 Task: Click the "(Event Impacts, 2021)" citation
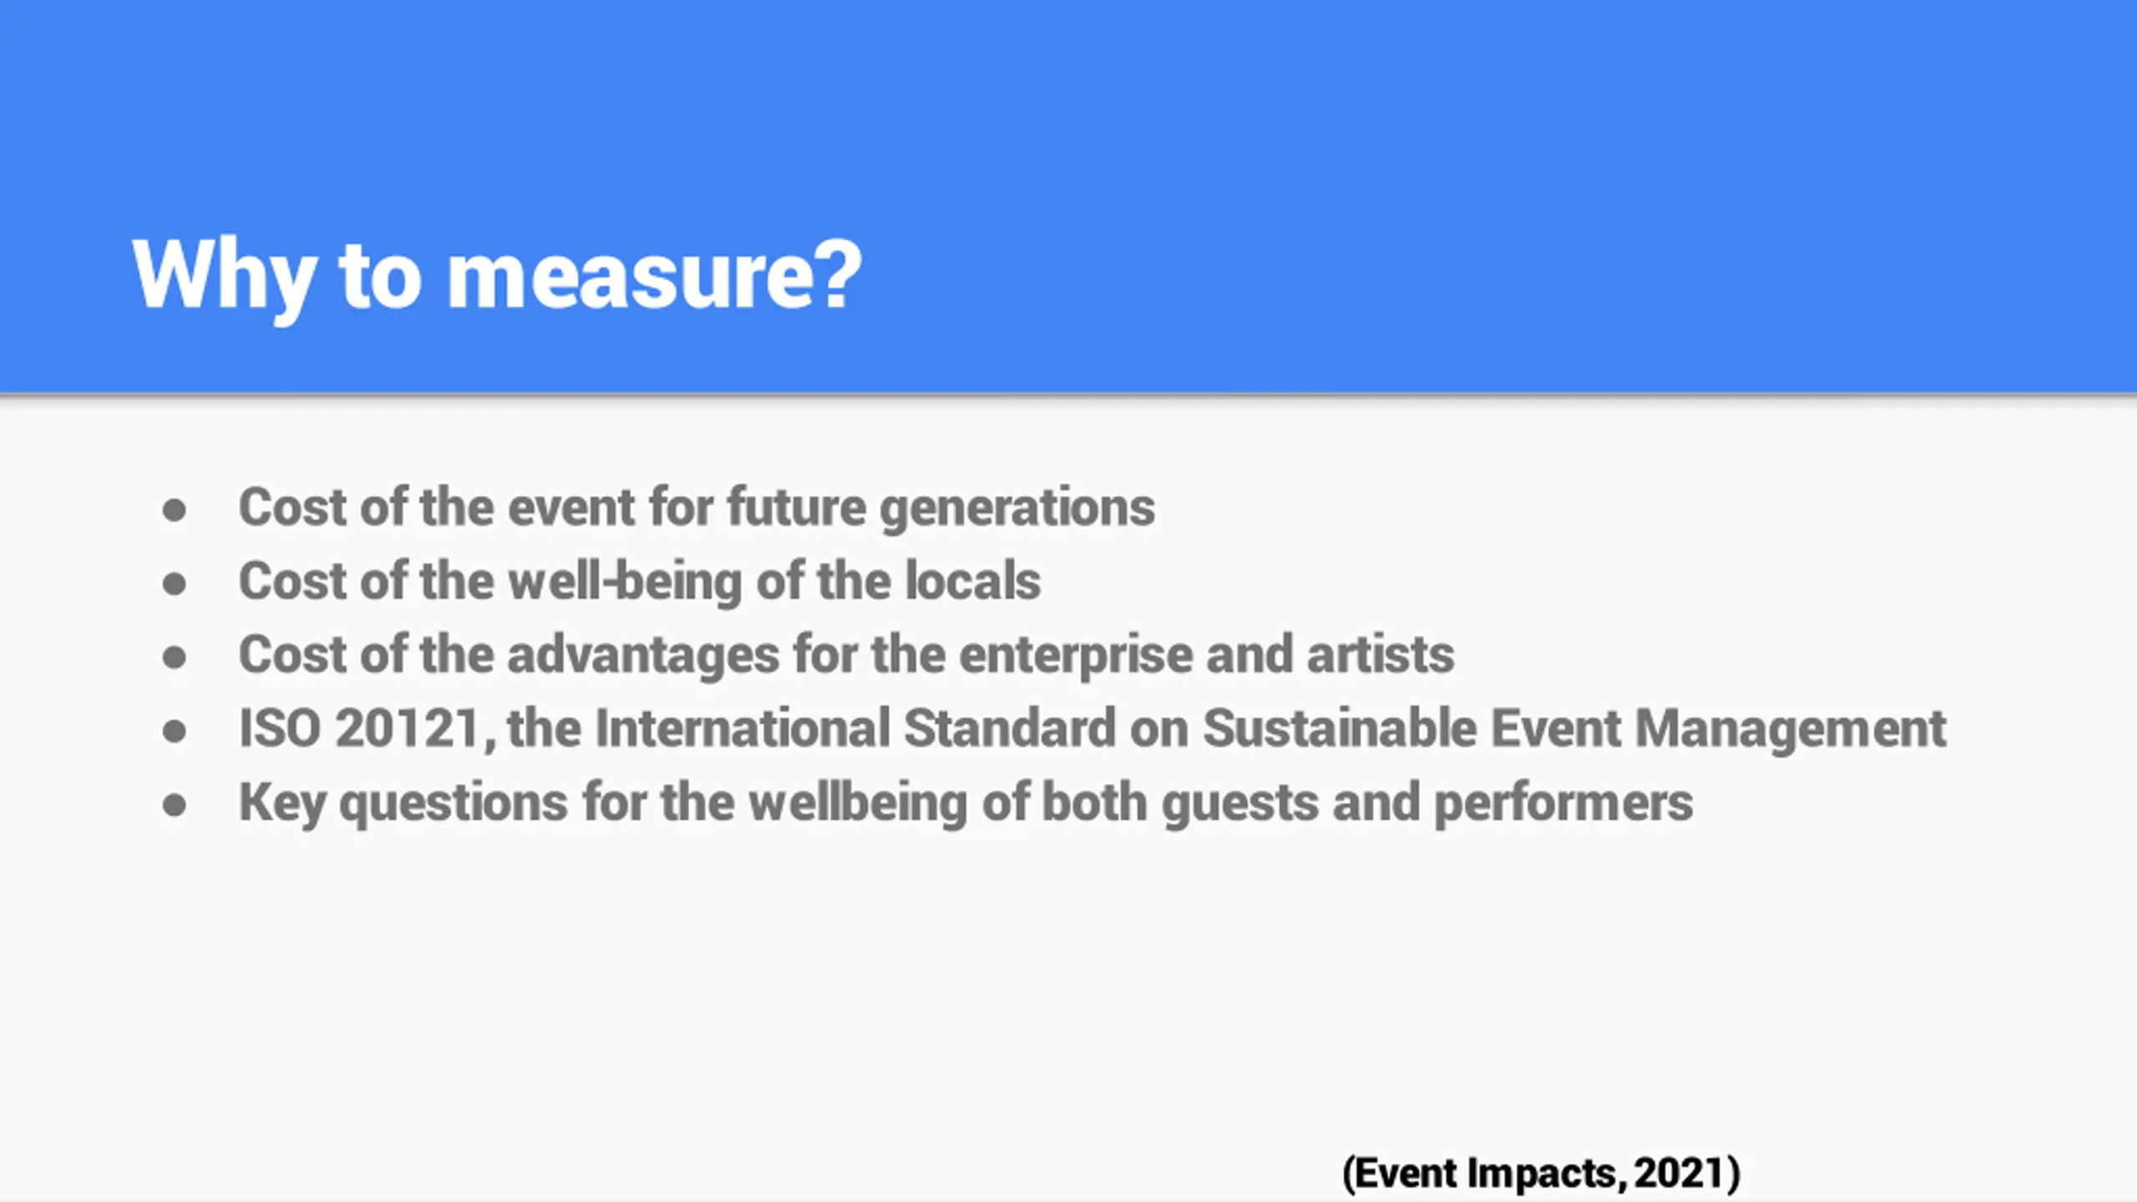(1541, 1173)
